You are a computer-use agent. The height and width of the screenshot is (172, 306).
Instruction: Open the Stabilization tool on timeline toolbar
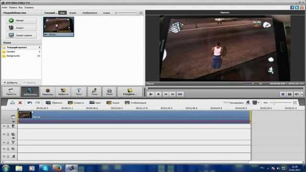tap(135, 103)
